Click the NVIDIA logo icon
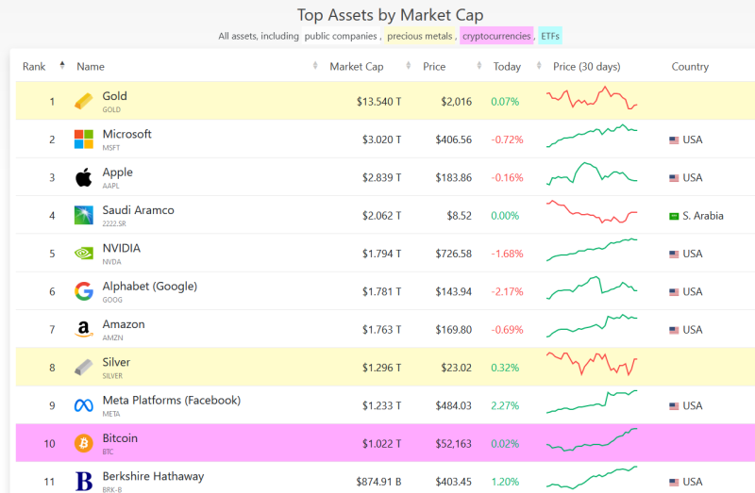The image size is (755, 493). [x=83, y=253]
